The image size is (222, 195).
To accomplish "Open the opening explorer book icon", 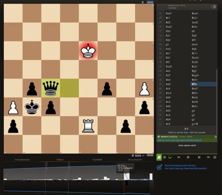I will click(x=159, y=157).
